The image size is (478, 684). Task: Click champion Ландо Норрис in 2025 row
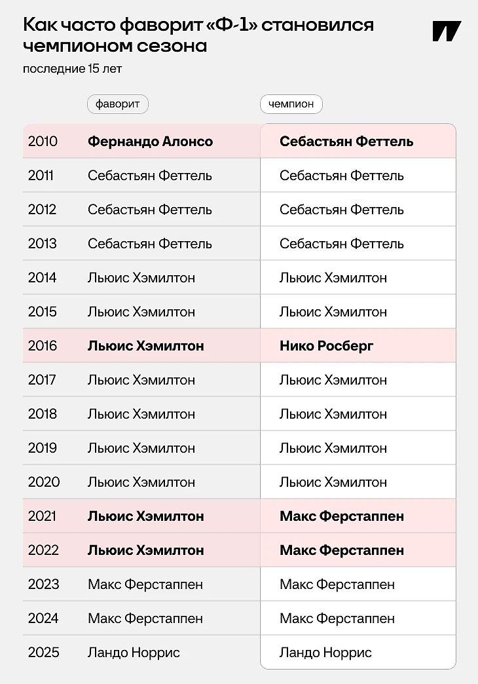(325, 653)
